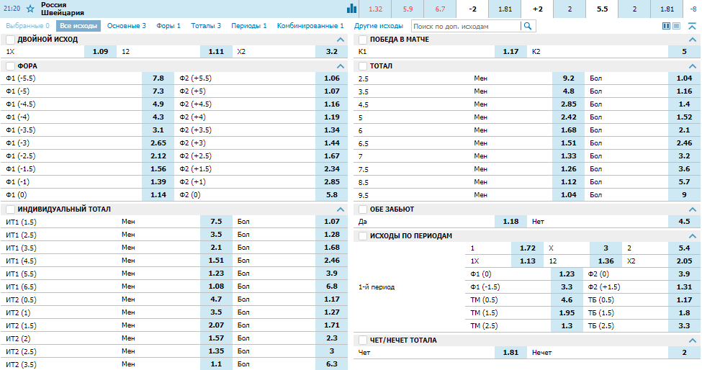The width and height of the screenshot is (702, 370).
Task: Select ИТ1 (1.5) under odds 7.5
Action: tap(216, 222)
